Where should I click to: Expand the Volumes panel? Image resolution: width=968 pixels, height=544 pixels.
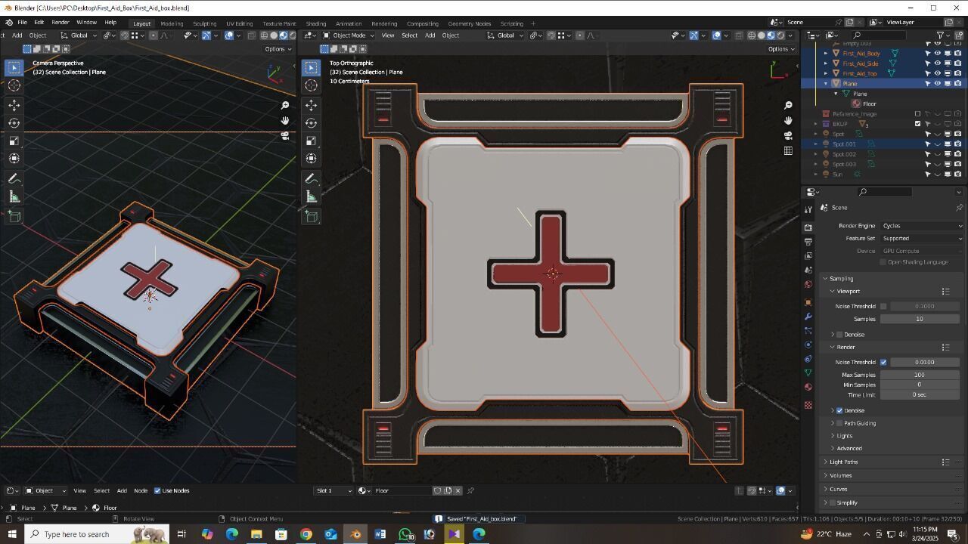coord(840,475)
